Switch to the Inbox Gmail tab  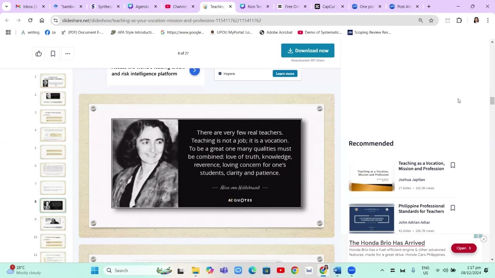[30, 7]
